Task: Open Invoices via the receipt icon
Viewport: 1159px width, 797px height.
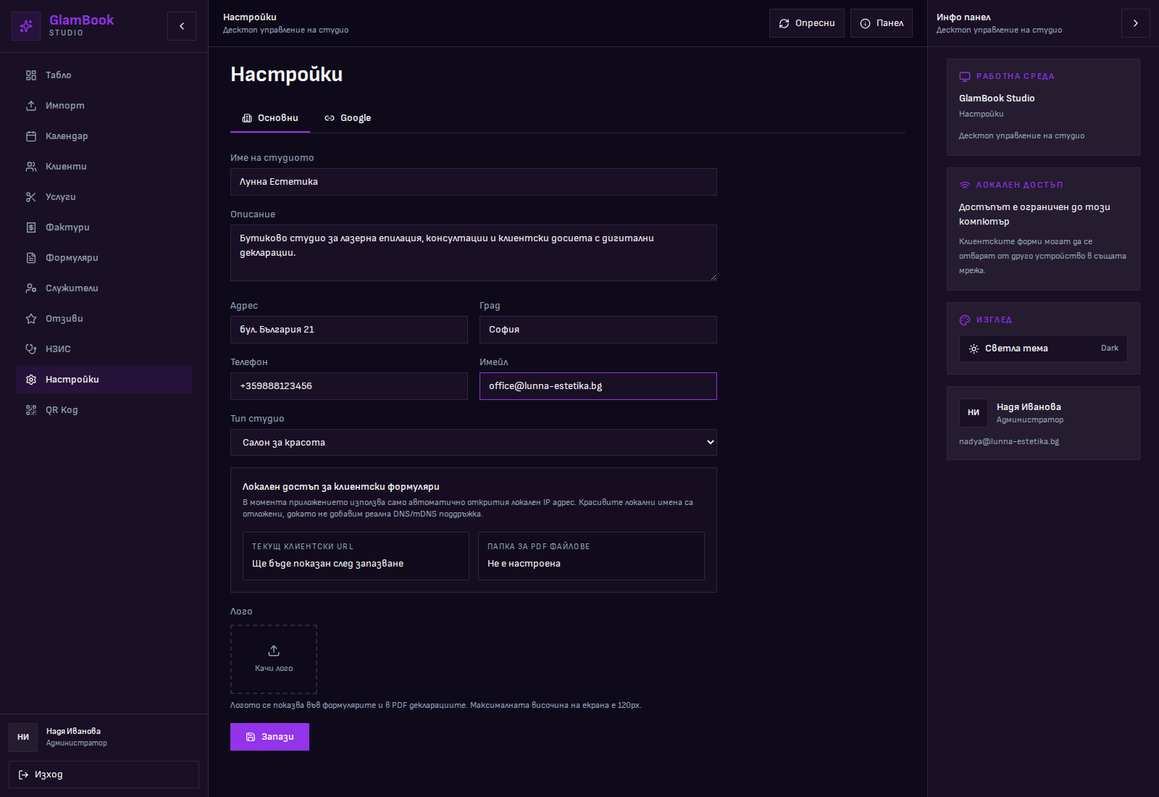Action: [31, 228]
